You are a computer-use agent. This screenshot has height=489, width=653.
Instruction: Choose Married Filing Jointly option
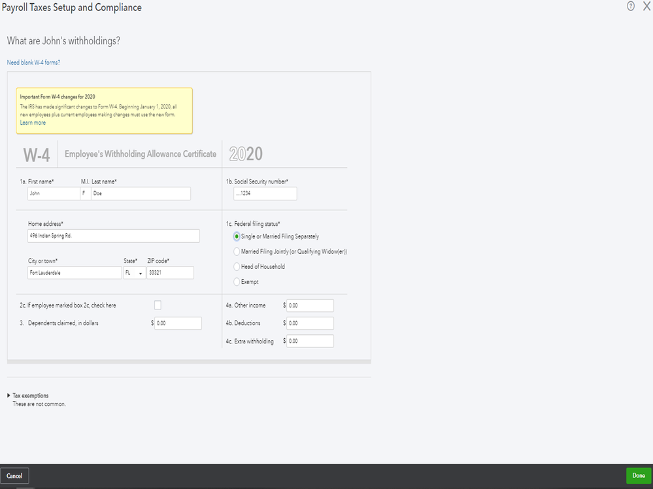pos(237,251)
